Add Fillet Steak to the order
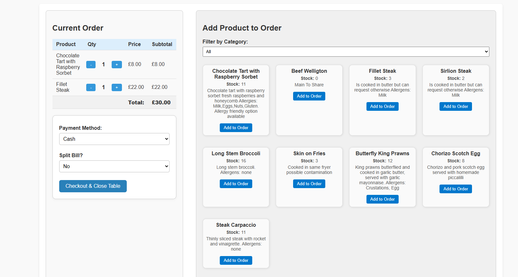518x277 pixels. (382, 107)
